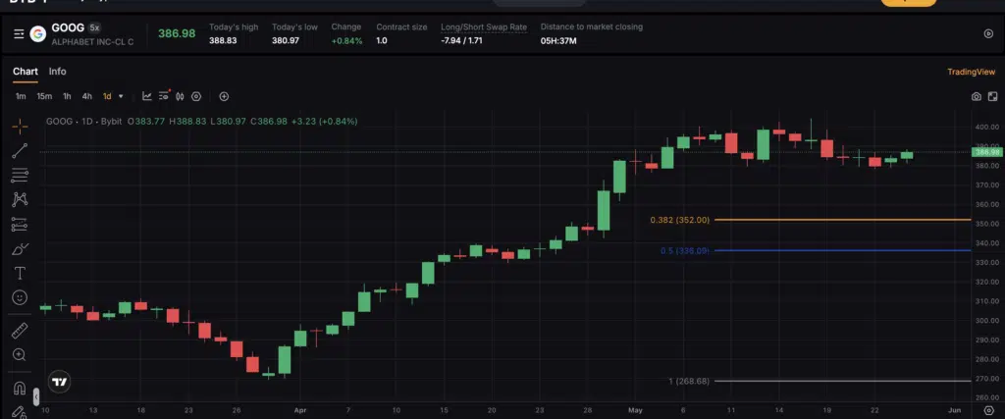Open the hamburger menu beside GOOG

pos(19,34)
